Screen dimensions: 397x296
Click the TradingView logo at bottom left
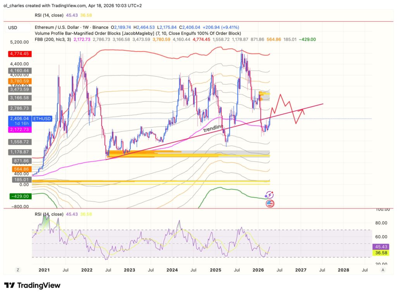tap(33, 286)
